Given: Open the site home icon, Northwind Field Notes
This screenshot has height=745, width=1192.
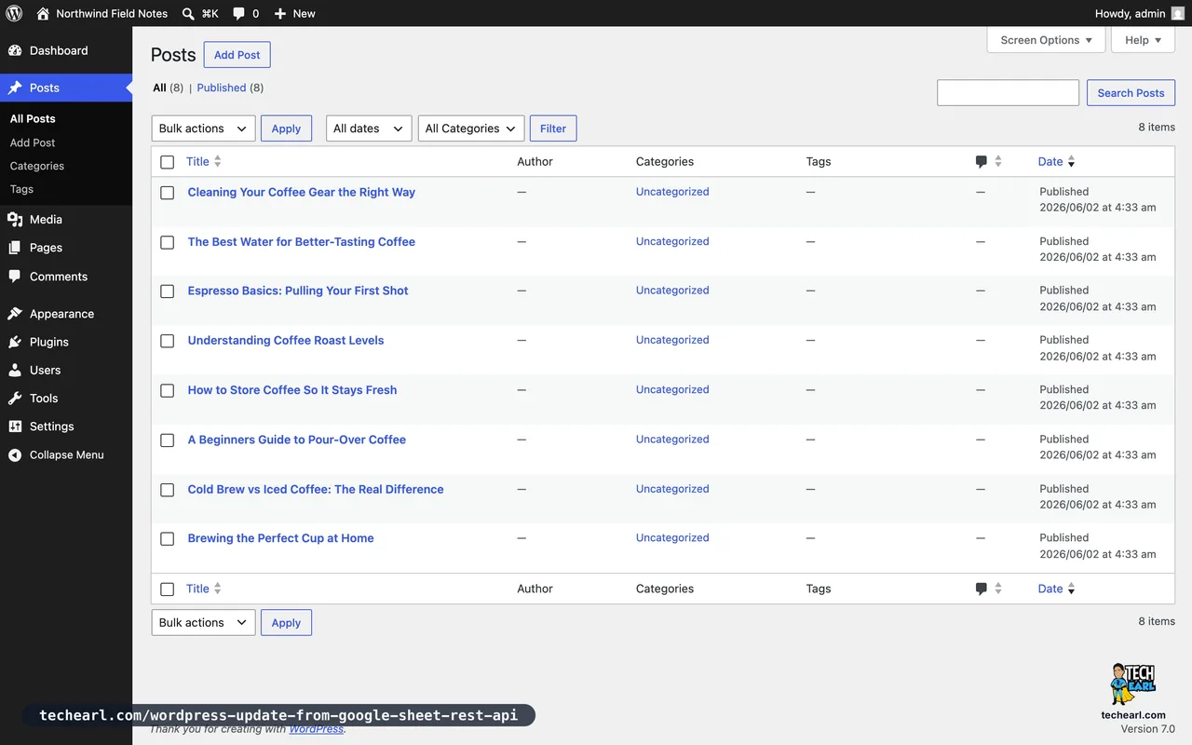Looking at the screenshot, I should pos(43,13).
